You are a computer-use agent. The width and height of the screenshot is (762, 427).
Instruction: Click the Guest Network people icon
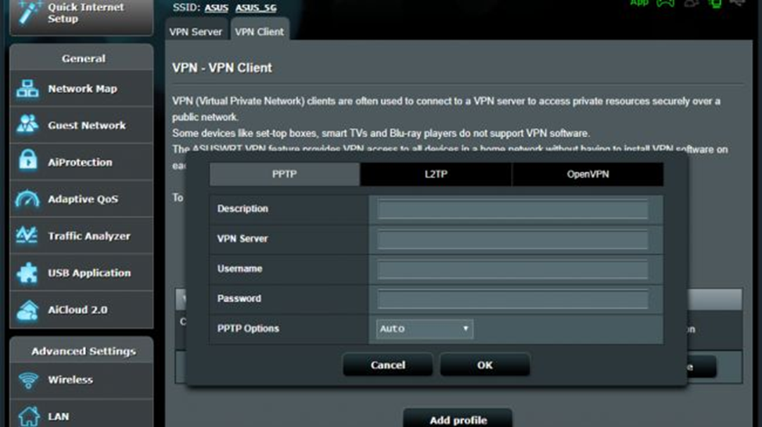(x=27, y=125)
